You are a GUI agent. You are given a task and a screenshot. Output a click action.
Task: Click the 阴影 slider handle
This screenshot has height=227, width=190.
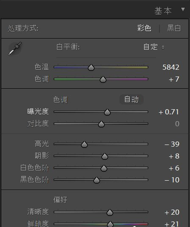click(105, 156)
